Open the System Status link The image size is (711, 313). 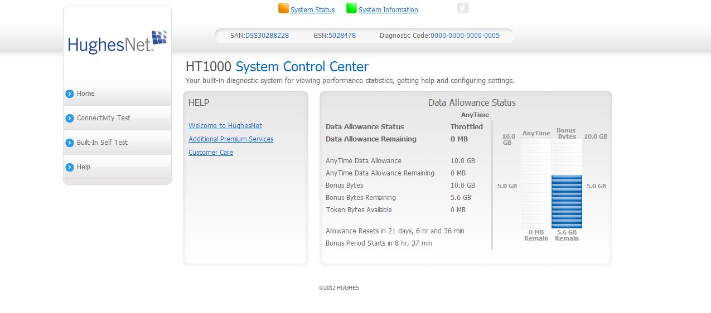[x=312, y=10]
